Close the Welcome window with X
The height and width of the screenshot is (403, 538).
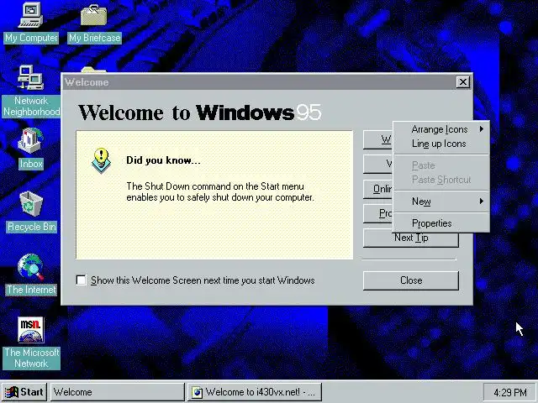(x=463, y=82)
